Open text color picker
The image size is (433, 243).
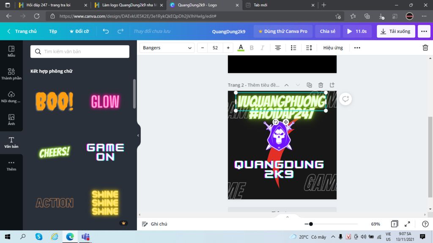[241, 48]
